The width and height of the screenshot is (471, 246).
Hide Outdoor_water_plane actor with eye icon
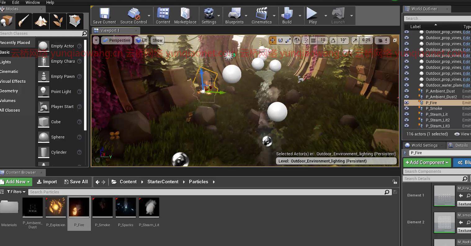click(x=406, y=85)
